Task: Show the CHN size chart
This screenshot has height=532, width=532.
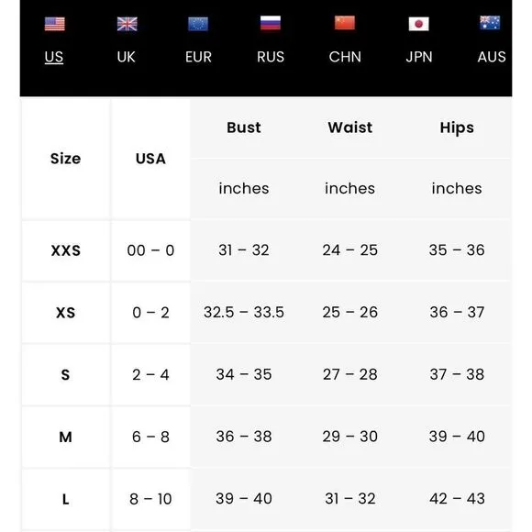Action: (x=345, y=57)
